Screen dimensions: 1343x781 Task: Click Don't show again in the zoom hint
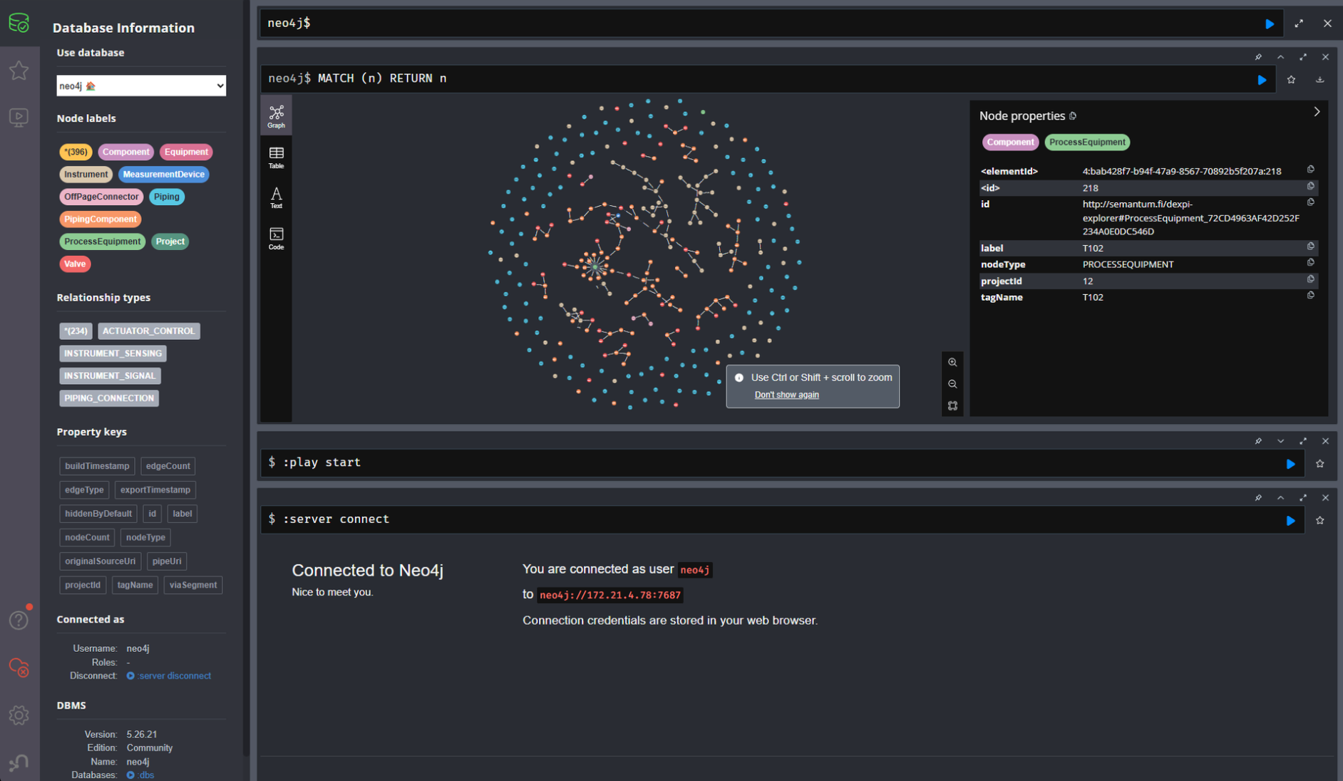click(786, 394)
